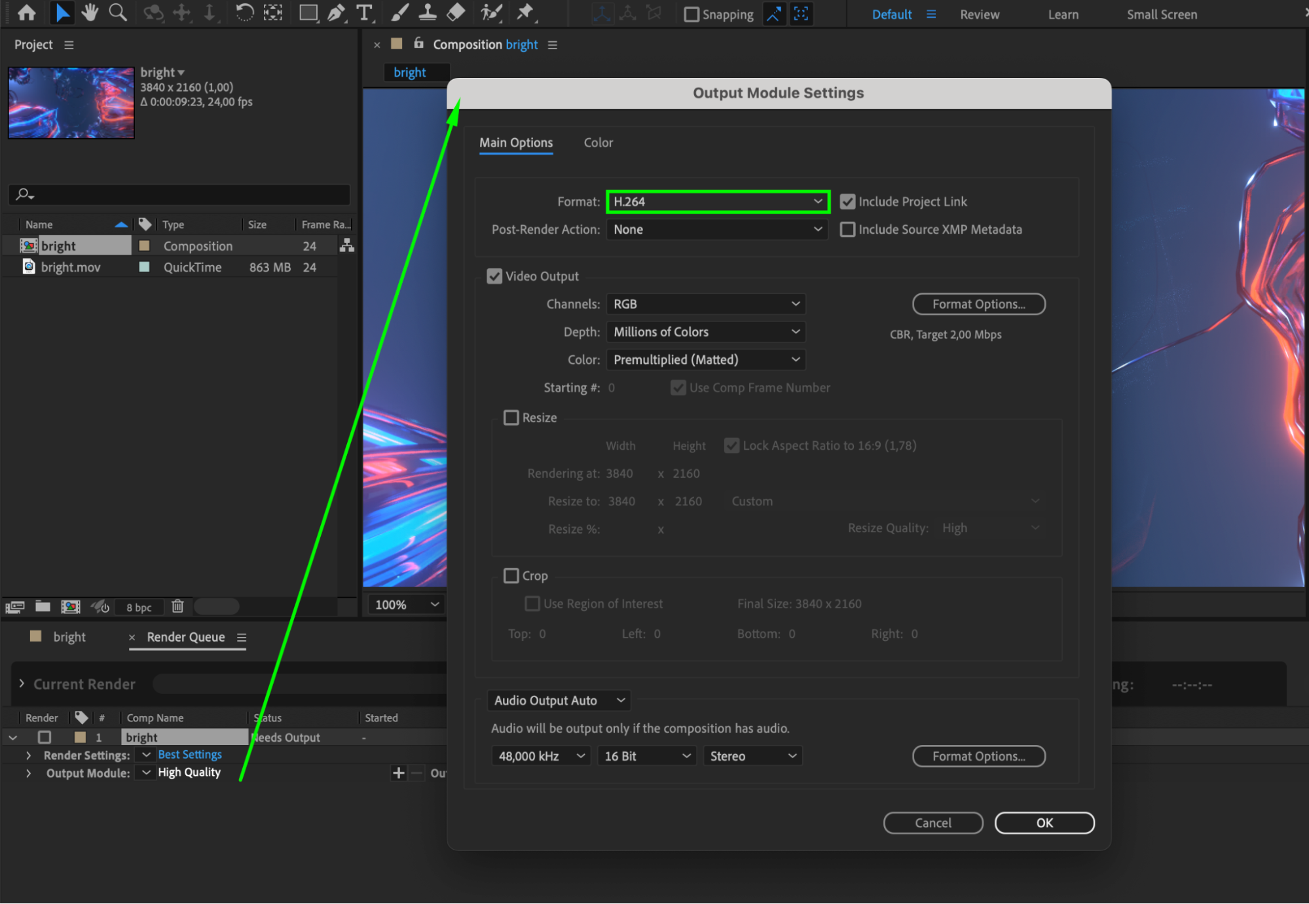The height and width of the screenshot is (904, 1309).
Task: Click the Home icon
Action: pyautogui.click(x=27, y=12)
